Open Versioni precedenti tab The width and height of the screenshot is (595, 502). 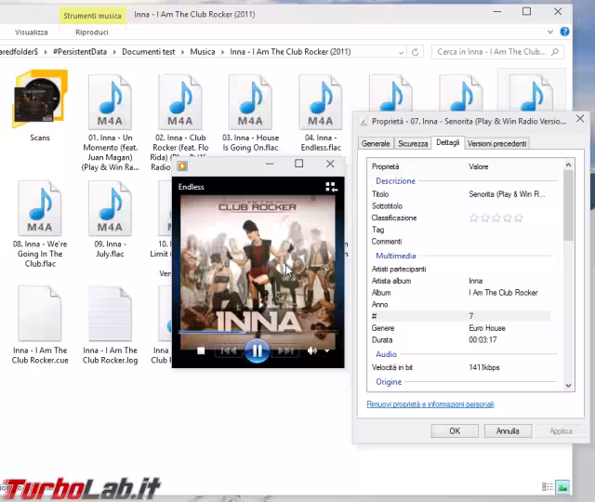coord(496,143)
